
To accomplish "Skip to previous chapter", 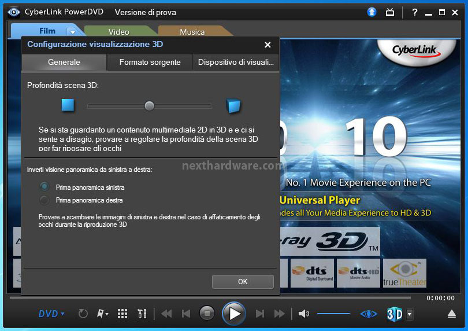I will 186,314.
